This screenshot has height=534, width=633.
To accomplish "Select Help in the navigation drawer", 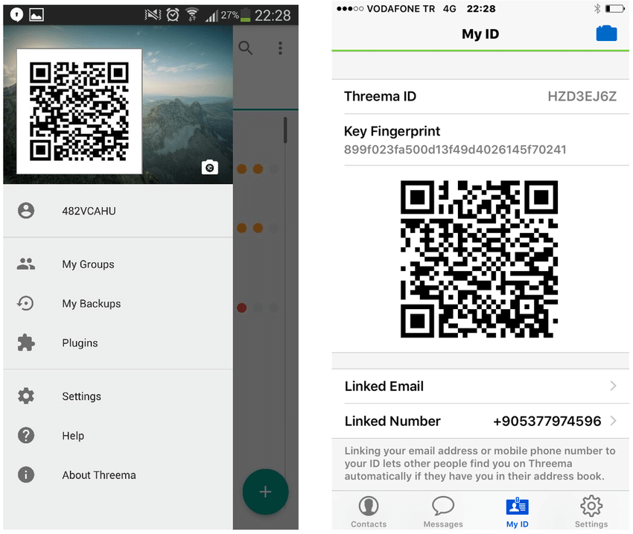I will (73, 436).
